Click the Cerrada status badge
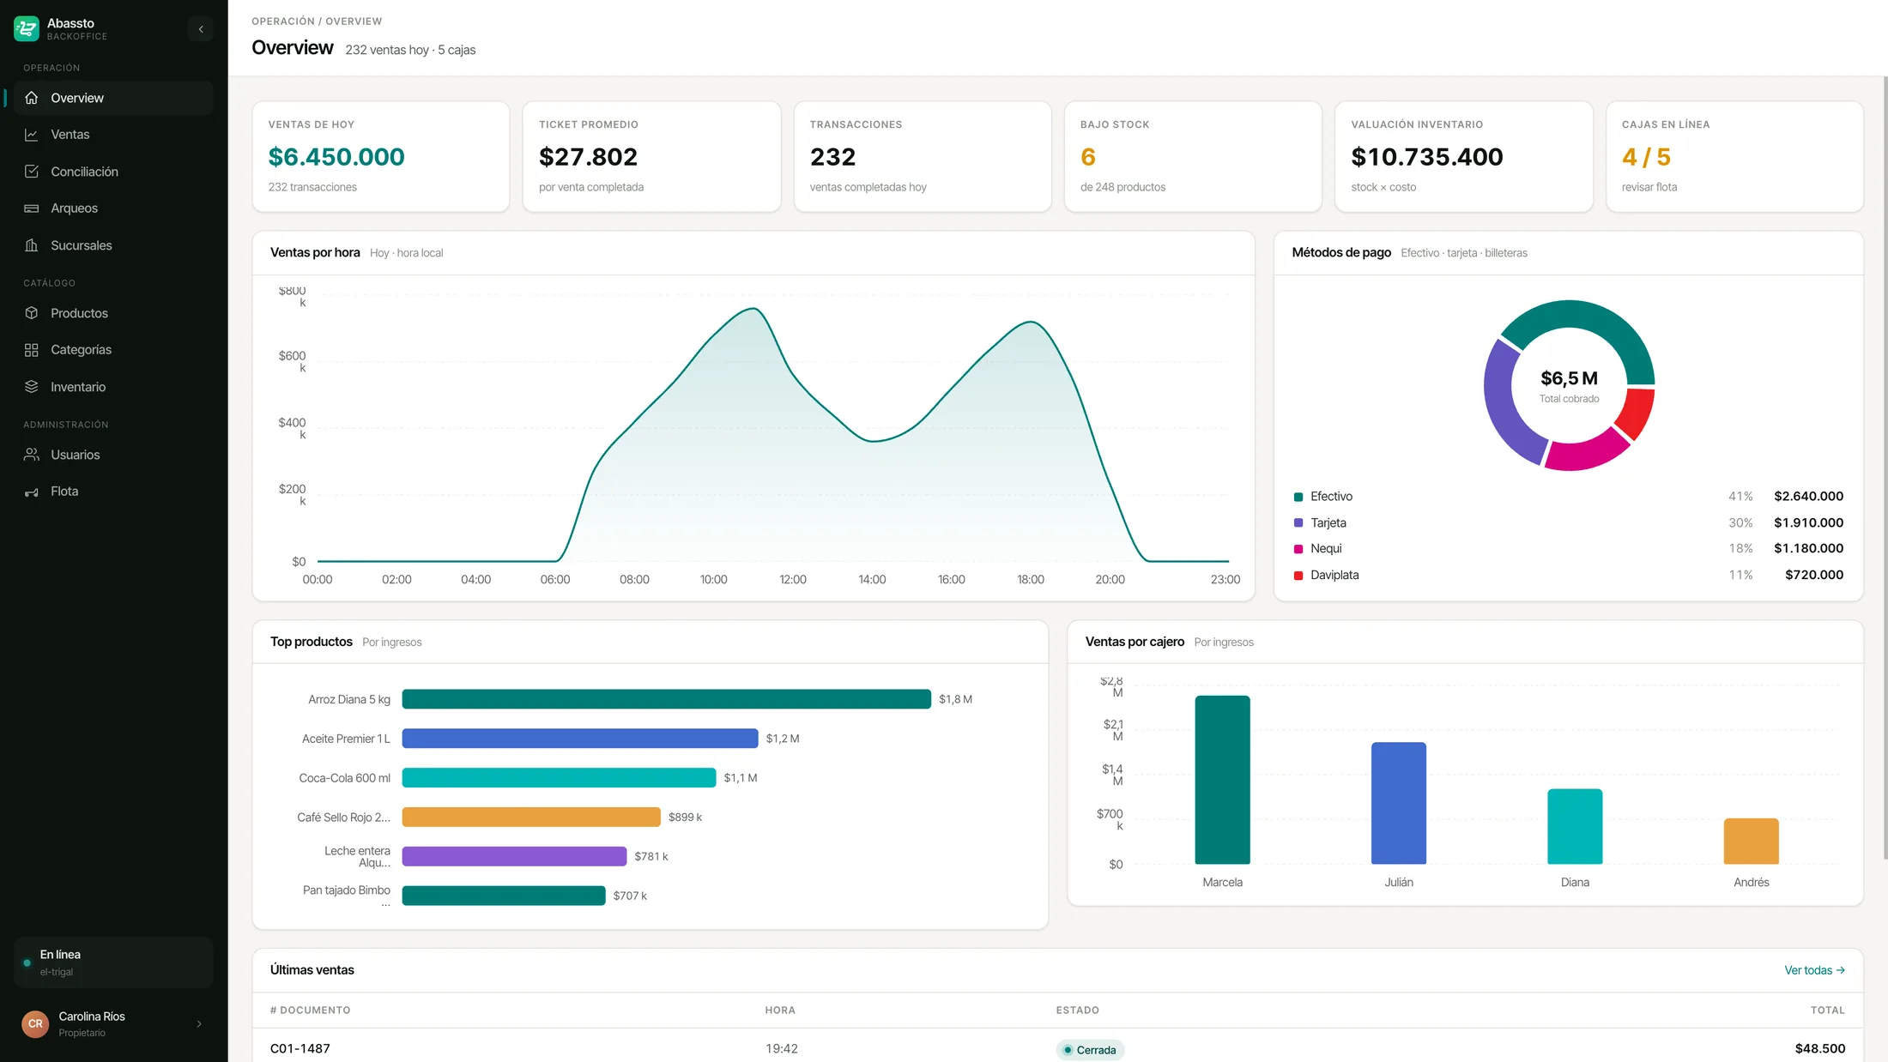This screenshot has height=1062, width=1888. (x=1090, y=1050)
